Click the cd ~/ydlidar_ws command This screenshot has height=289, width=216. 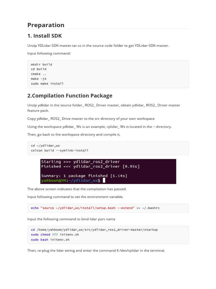(x=45, y=146)
